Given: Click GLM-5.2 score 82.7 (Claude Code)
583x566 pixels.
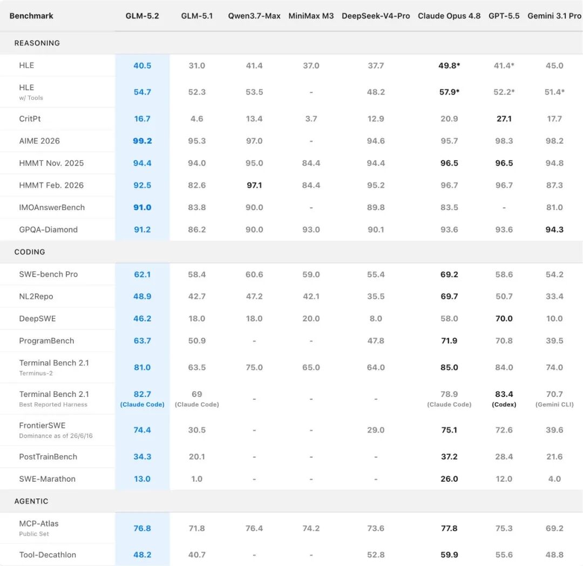Looking at the screenshot, I should pos(142,399).
